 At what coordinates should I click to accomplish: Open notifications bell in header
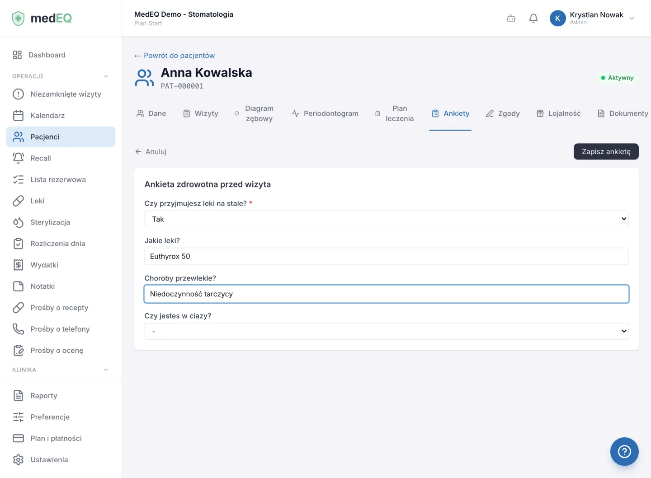tap(533, 19)
